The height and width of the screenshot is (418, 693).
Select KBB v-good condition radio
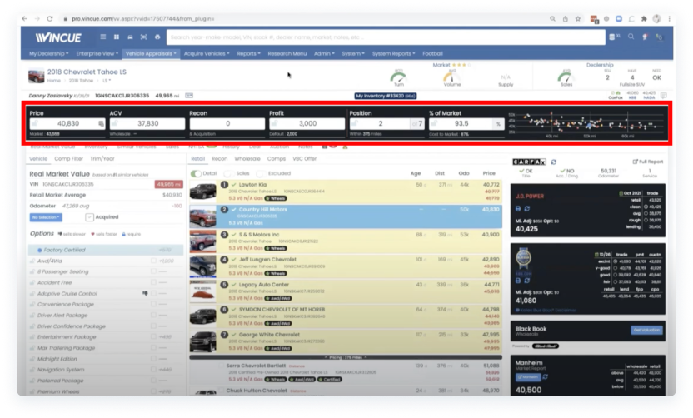click(615, 268)
